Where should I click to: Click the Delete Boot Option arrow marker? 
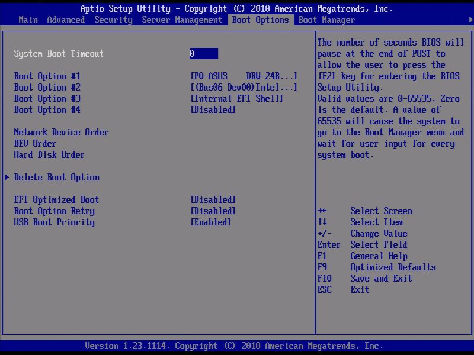point(7,177)
